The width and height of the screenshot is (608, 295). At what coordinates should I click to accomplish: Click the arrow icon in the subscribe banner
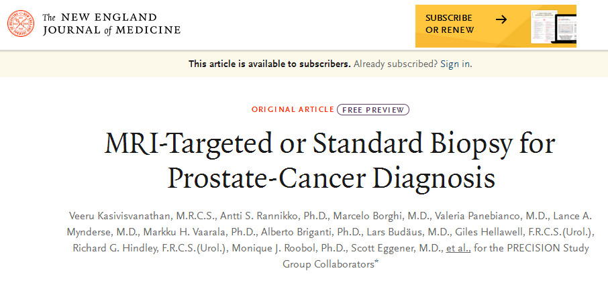tap(501, 19)
